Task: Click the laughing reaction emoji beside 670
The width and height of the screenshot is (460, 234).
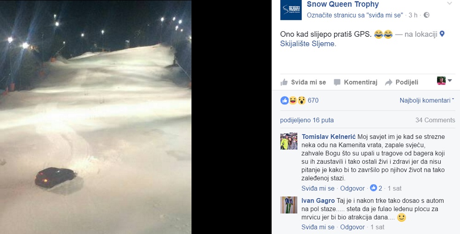Action: click(x=293, y=101)
